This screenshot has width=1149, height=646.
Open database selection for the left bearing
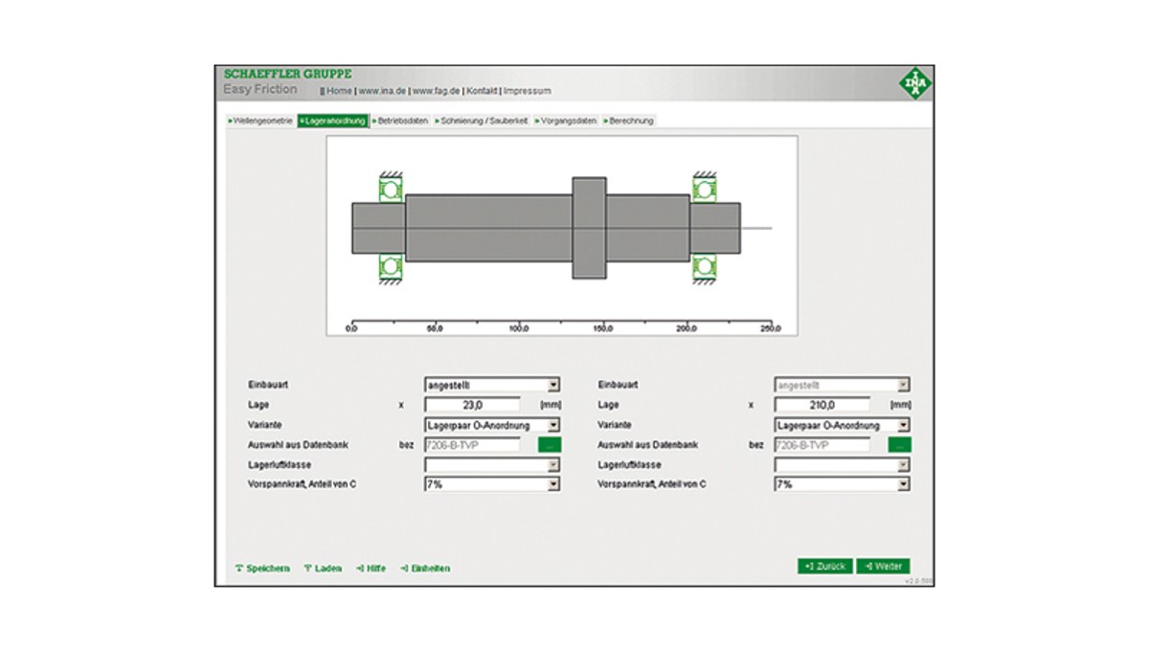550,445
